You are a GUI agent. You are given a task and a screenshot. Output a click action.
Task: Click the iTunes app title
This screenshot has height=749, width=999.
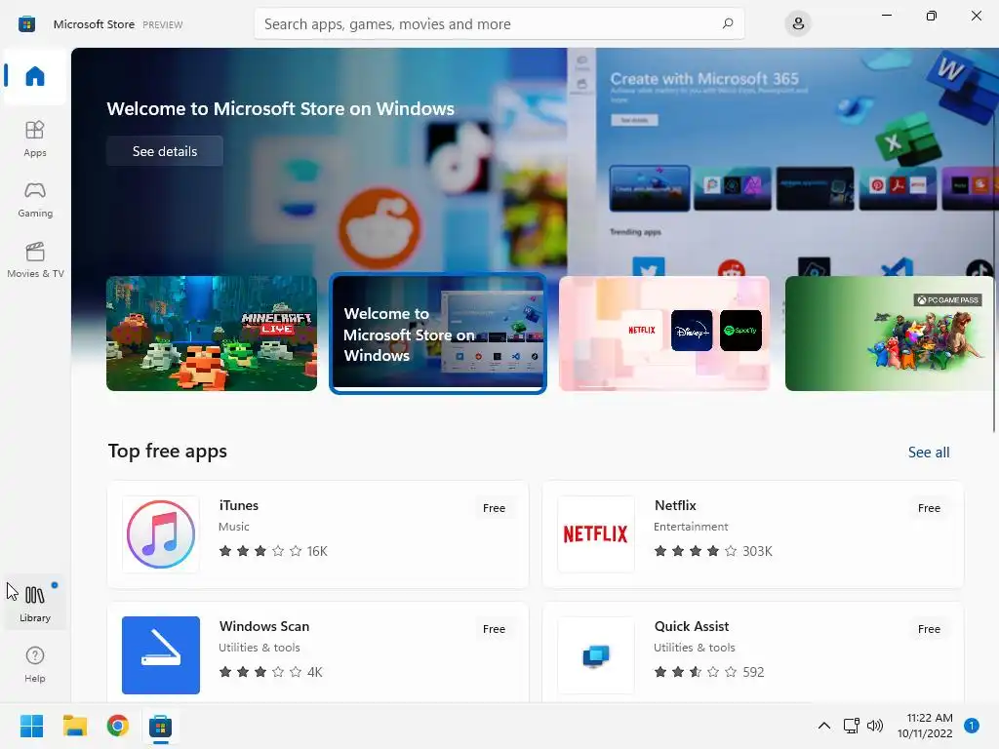click(239, 505)
